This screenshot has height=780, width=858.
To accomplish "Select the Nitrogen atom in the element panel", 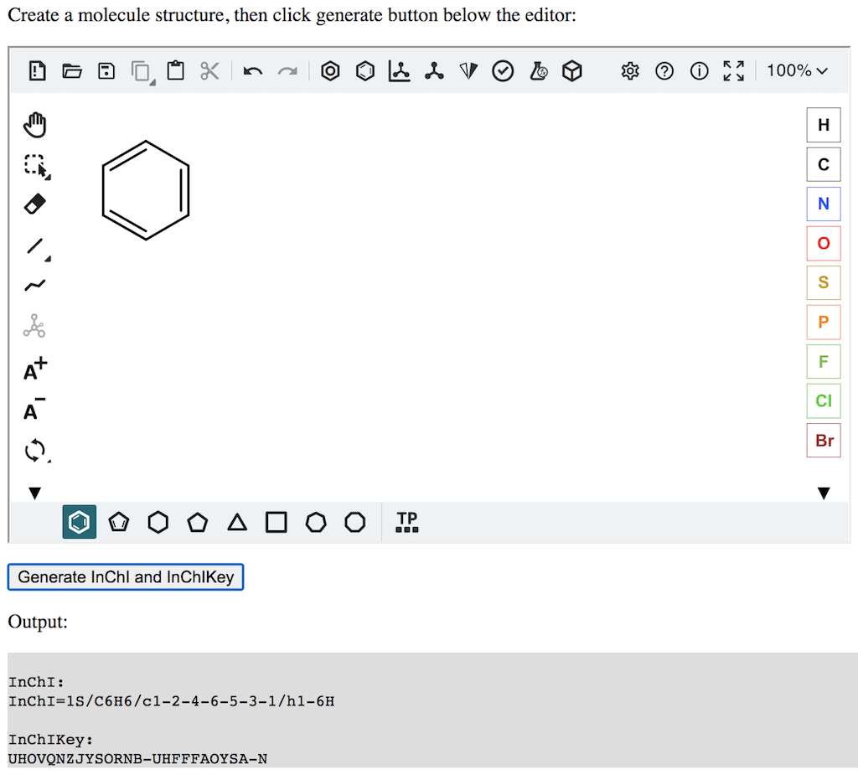I will (x=823, y=204).
